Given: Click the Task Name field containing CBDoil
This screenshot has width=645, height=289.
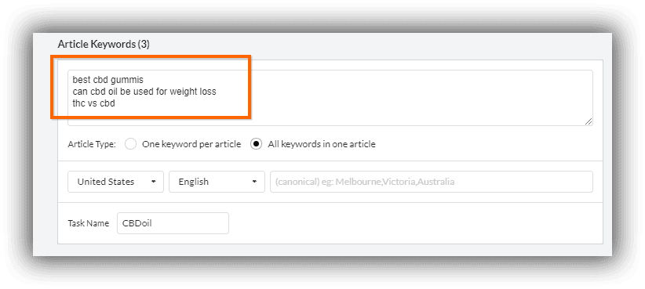Looking at the screenshot, I should [x=173, y=223].
